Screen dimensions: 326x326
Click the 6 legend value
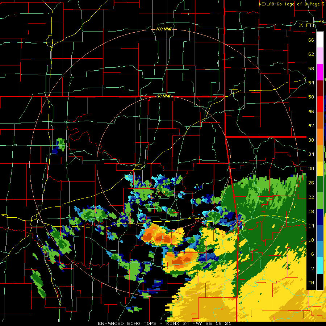coord(313,254)
